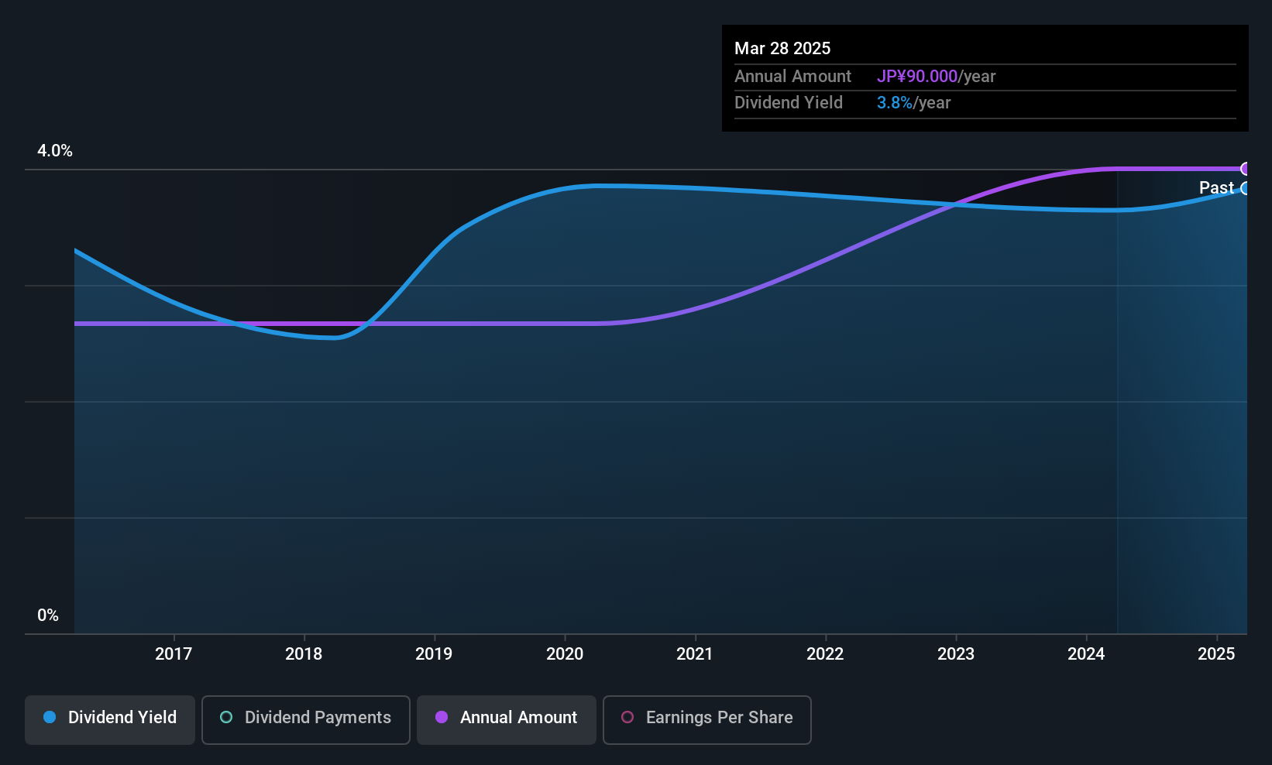
Task: Click the 2024 x-axis label
Action: 1086,654
